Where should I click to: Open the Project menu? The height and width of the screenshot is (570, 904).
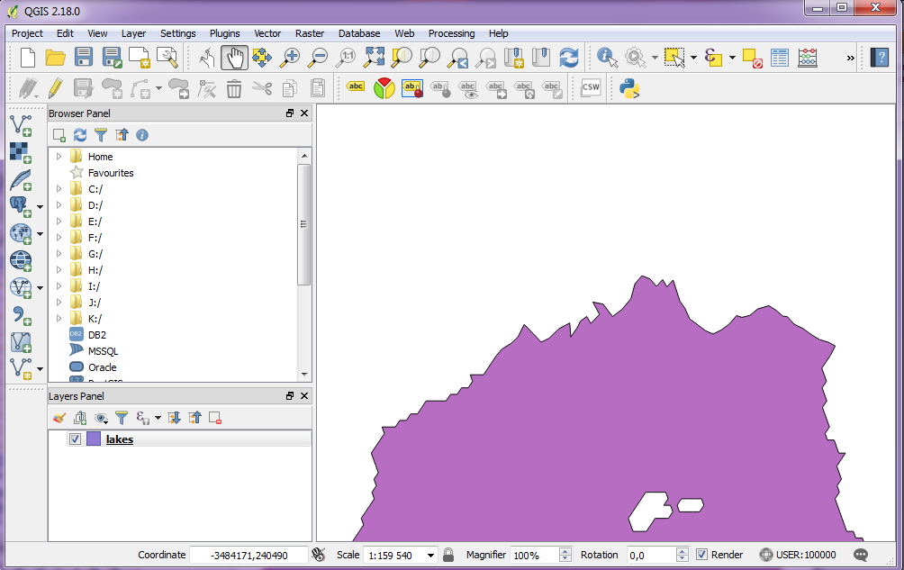pos(27,33)
